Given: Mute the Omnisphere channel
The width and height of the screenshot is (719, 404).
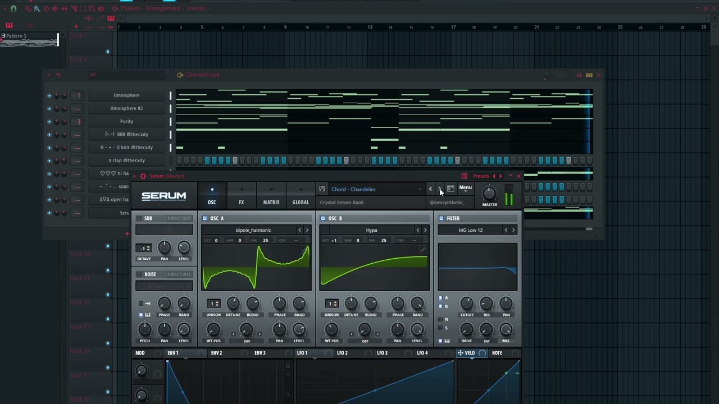Looking at the screenshot, I should click(x=49, y=95).
